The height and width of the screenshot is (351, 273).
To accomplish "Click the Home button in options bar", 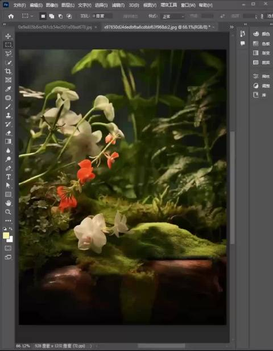I will tap(11, 16).
